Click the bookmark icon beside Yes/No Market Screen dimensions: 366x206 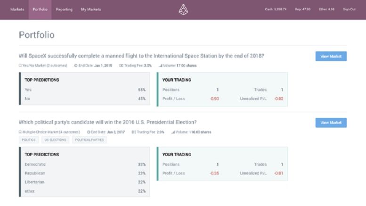[x=20, y=66]
